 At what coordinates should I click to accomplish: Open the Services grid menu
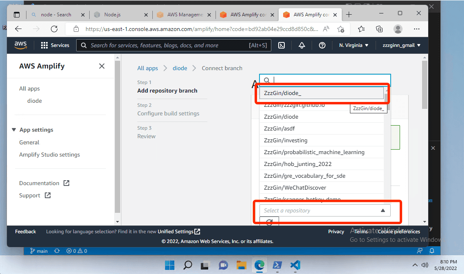[x=55, y=45]
